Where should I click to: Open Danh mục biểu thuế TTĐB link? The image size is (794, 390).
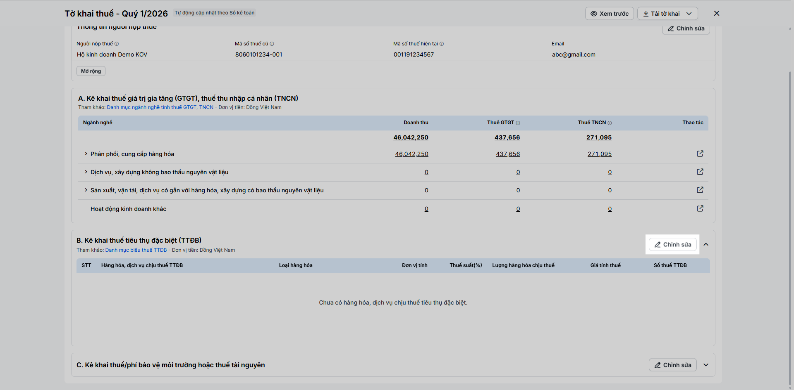pyautogui.click(x=136, y=250)
